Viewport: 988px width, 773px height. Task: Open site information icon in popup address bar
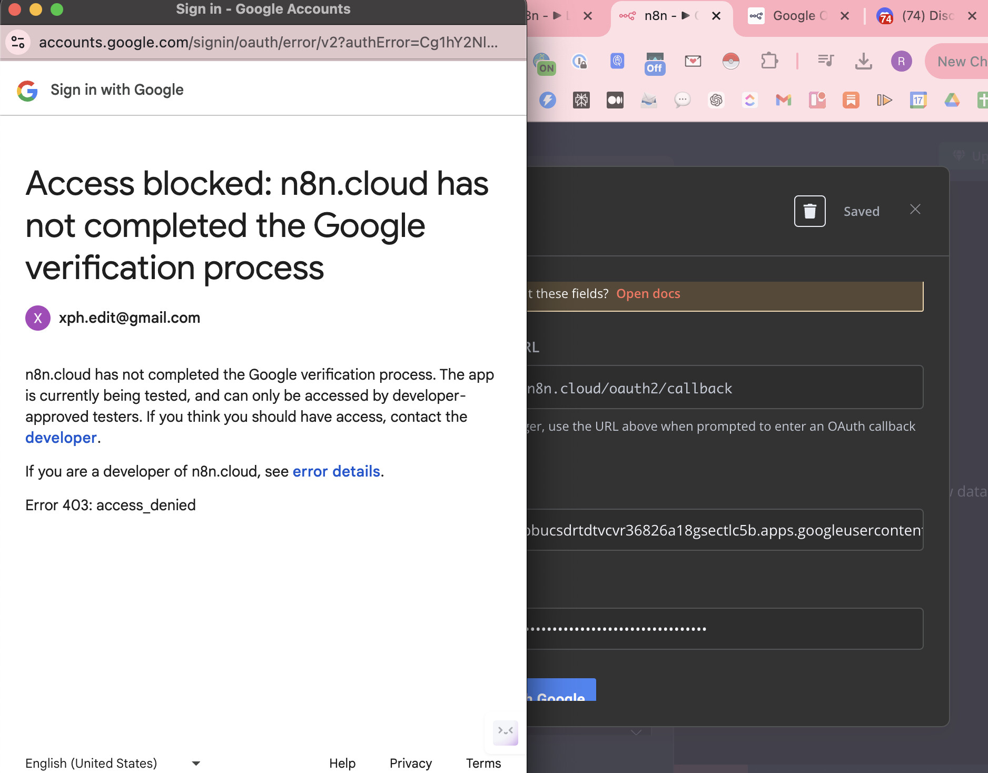[x=18, y=42]
